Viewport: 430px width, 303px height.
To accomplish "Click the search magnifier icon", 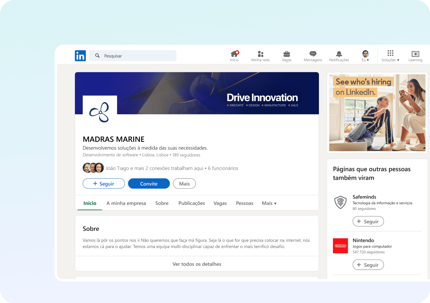I will click(x=97, y=56).
